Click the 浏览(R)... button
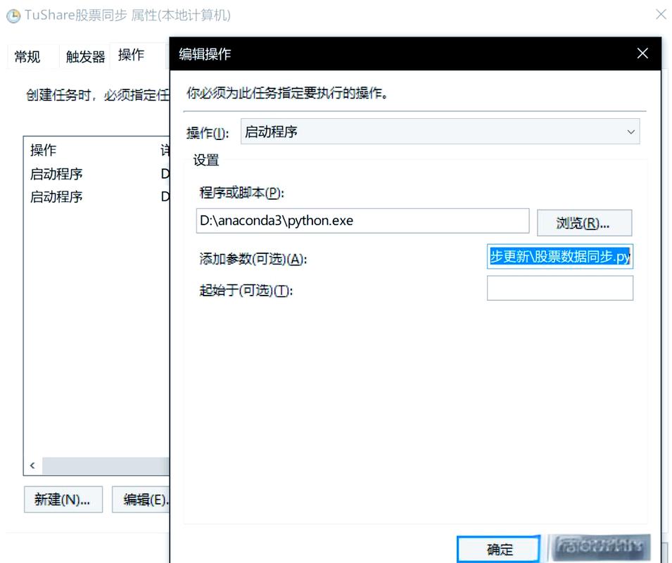Screen dimensions: 672x563 click(584, 223)
